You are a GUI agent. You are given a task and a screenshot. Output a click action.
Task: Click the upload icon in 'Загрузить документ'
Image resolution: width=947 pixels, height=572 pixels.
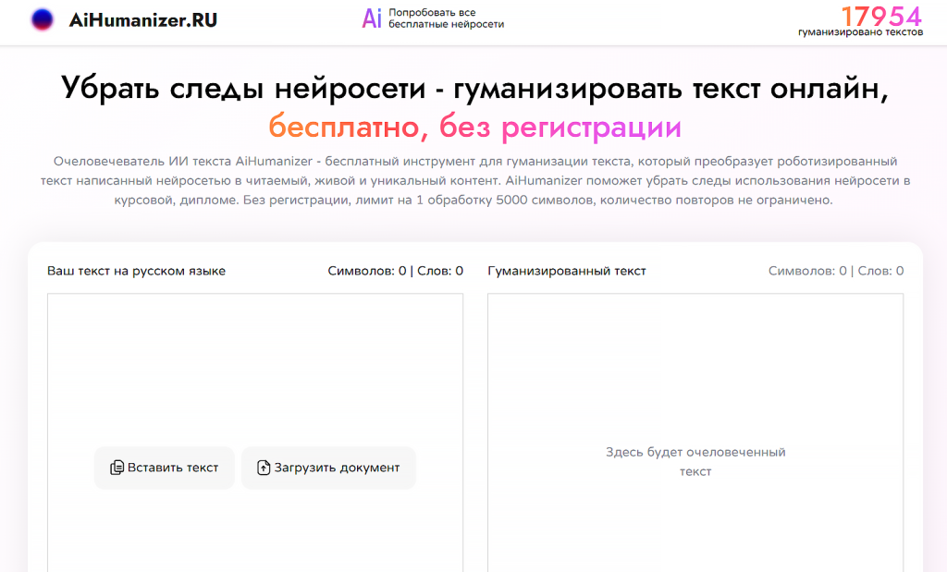pyautogui.click(x=264, y=468)
